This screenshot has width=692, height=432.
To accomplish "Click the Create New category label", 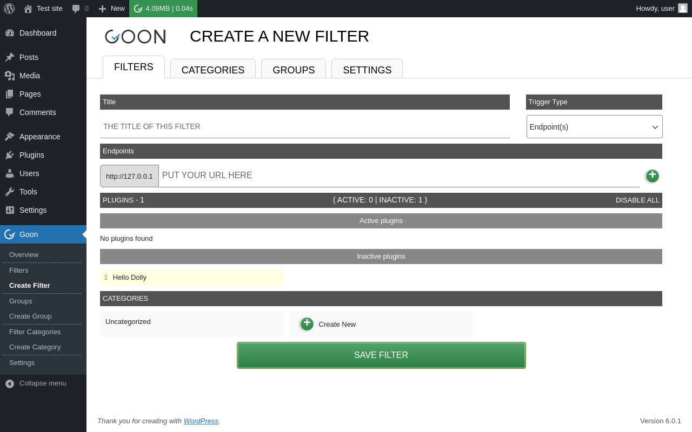I will 337,325.
